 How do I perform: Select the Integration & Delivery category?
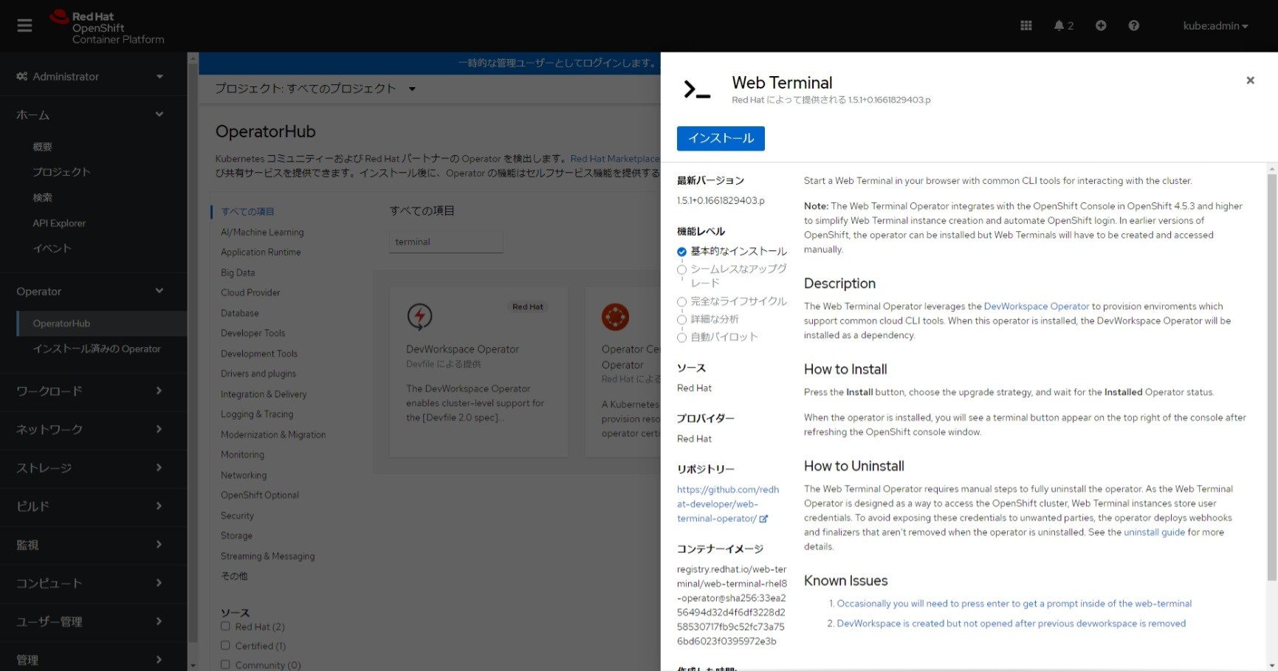(x=264, y=395)
